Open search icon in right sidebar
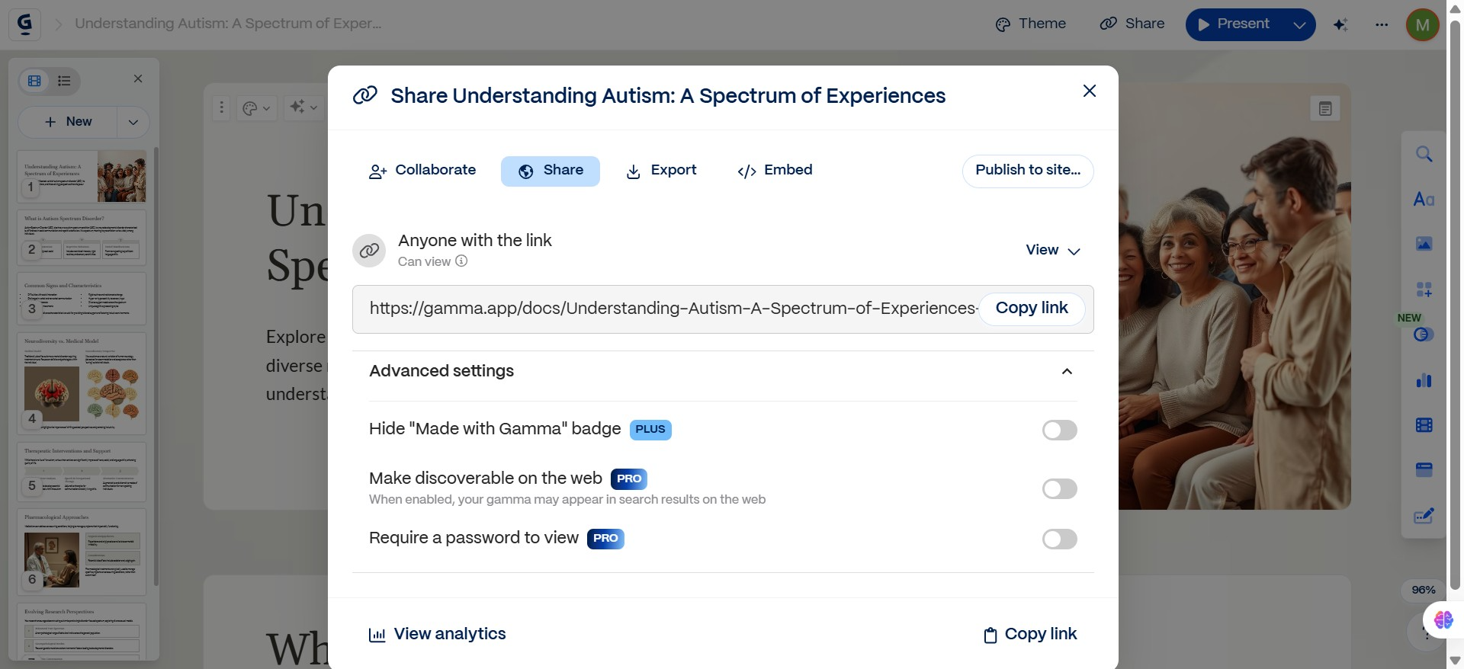1464x669 pixels. (1424, 155)
